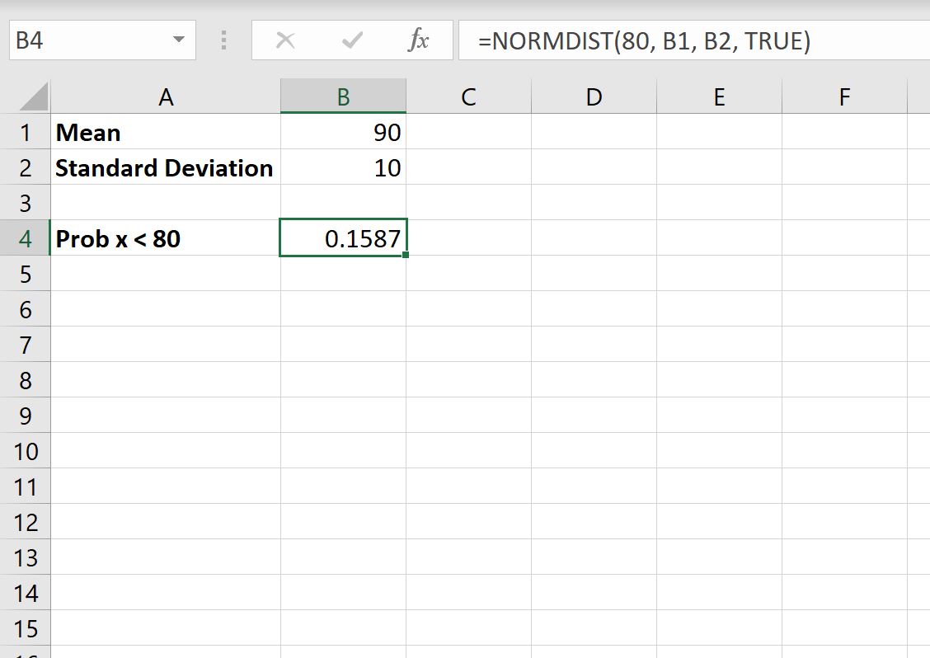Viewport: 930px width, 658px height.
Task: Select cell B1 containing 90
Action: 343,132
